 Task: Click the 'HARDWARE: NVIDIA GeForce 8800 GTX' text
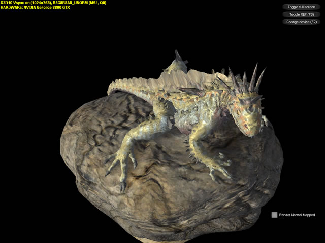[35, 7]
